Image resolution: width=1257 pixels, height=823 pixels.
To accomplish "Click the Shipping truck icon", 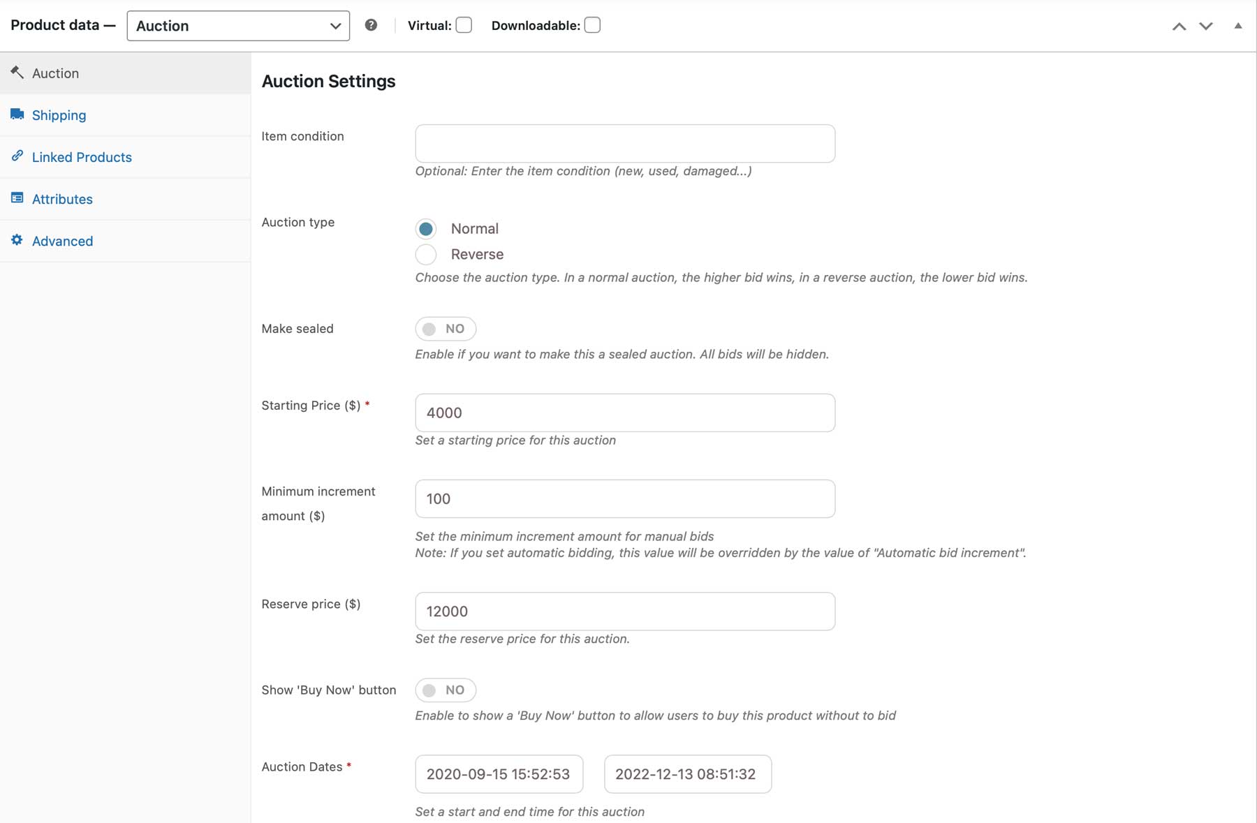I will (x=17, y=114).
